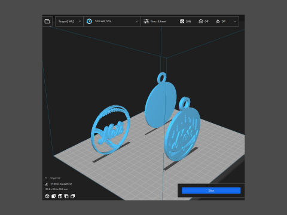Select the open-frame Mets ball model
This screenshot has height=215, width=287.
111,130
